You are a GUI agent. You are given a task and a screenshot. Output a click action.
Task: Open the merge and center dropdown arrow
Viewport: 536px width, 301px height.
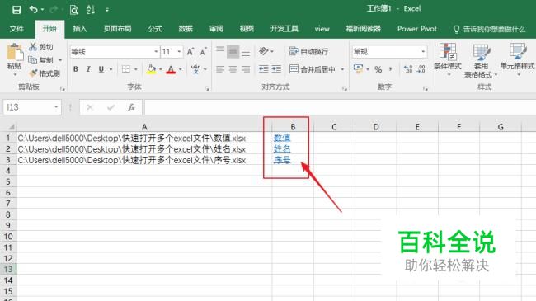(342, 69)
